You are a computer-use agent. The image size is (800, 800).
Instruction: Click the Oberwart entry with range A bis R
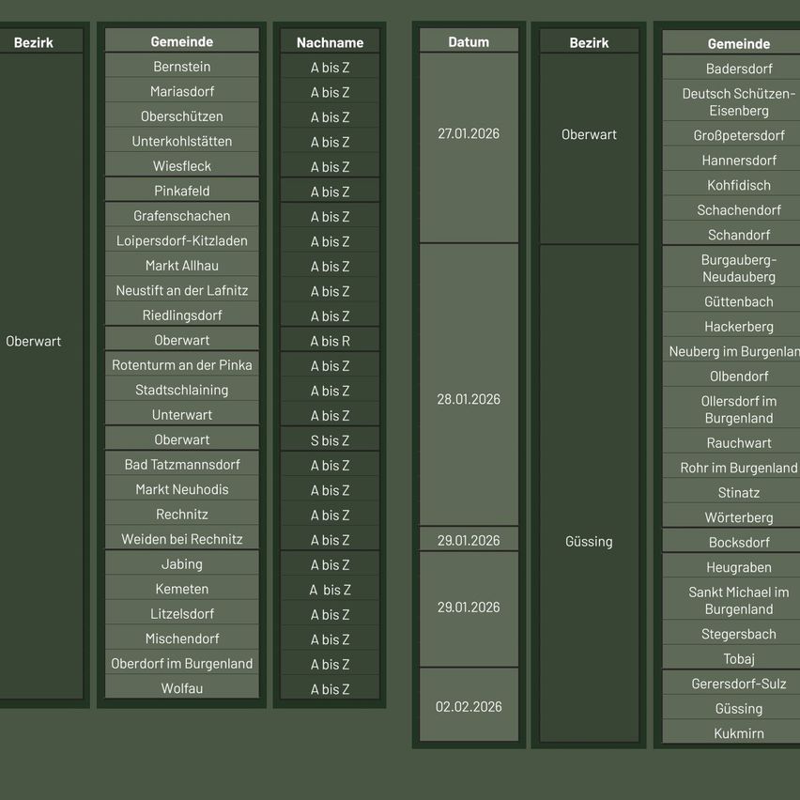coord(330,340)
